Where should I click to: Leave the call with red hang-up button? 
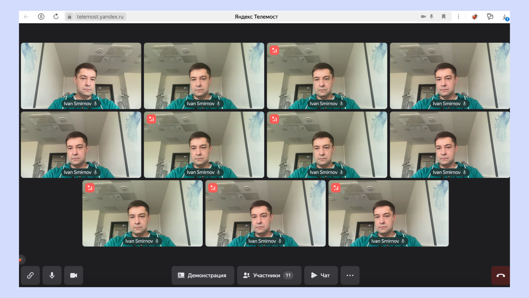coord(501,275)
